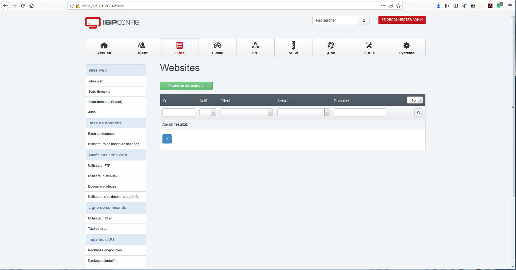This screenshot has width=516, height=270.
Task: Click the ISPConfig logo
Action: [112, 23]
